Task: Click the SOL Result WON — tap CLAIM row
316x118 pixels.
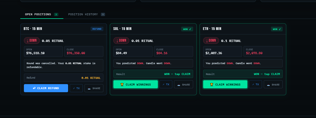Action: click(153, 74)
